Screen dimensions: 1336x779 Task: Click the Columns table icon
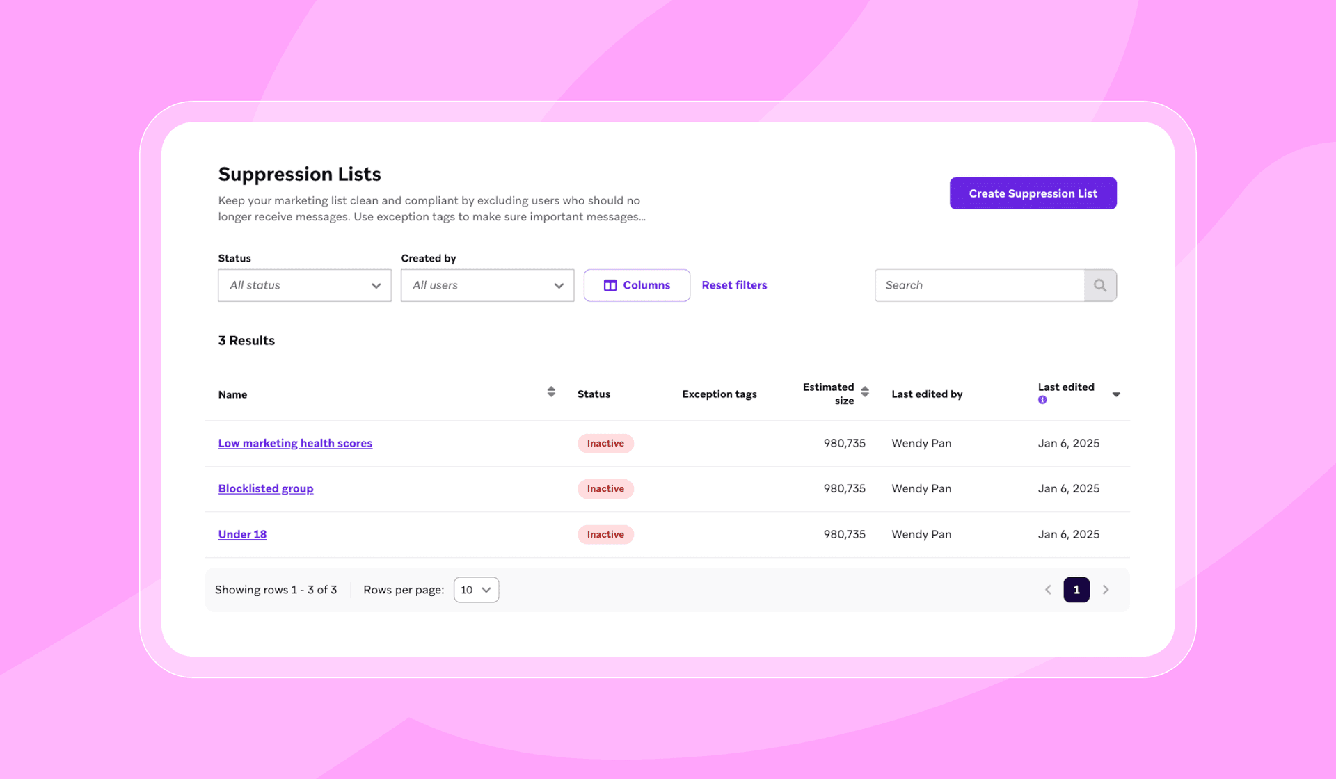[610, 285]
